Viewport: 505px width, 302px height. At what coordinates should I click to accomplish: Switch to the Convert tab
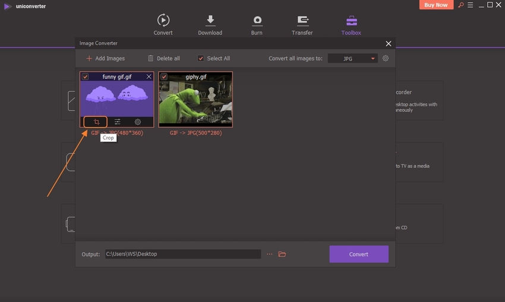[x=163, y=25]
